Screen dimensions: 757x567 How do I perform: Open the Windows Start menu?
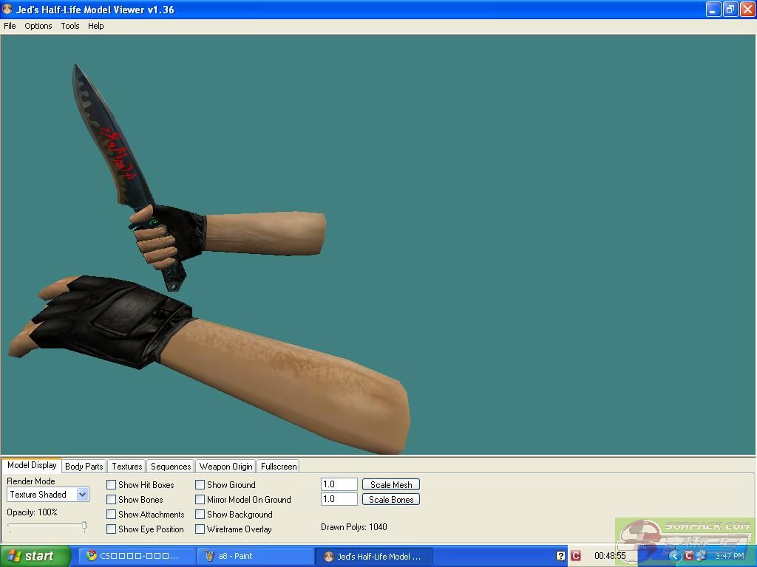click(35, 556)
